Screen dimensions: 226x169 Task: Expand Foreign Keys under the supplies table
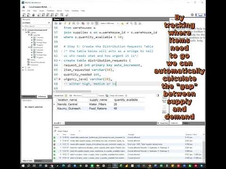(32, 42)
